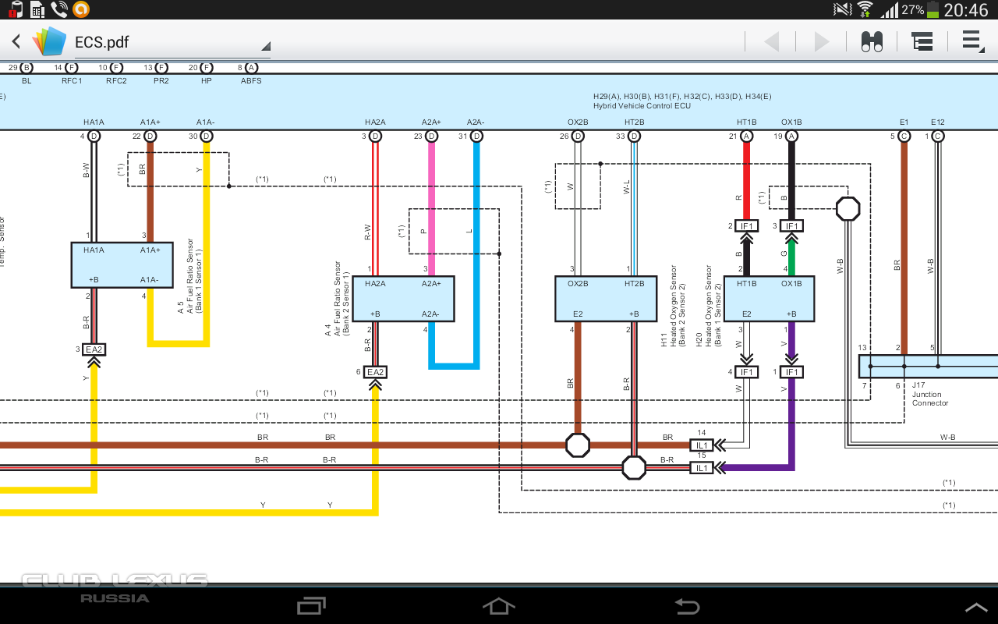Tap the orange circular notification icon
Image resolution: width=998 pixels, height=624 pixels.
pos(80,9)
